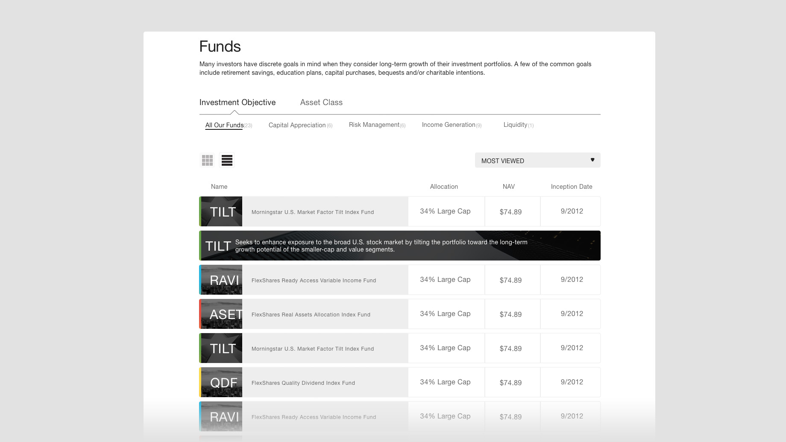Viewport: 786px width, 442px height.
Task: Switch to list view layout
Action: coord(227,160)
